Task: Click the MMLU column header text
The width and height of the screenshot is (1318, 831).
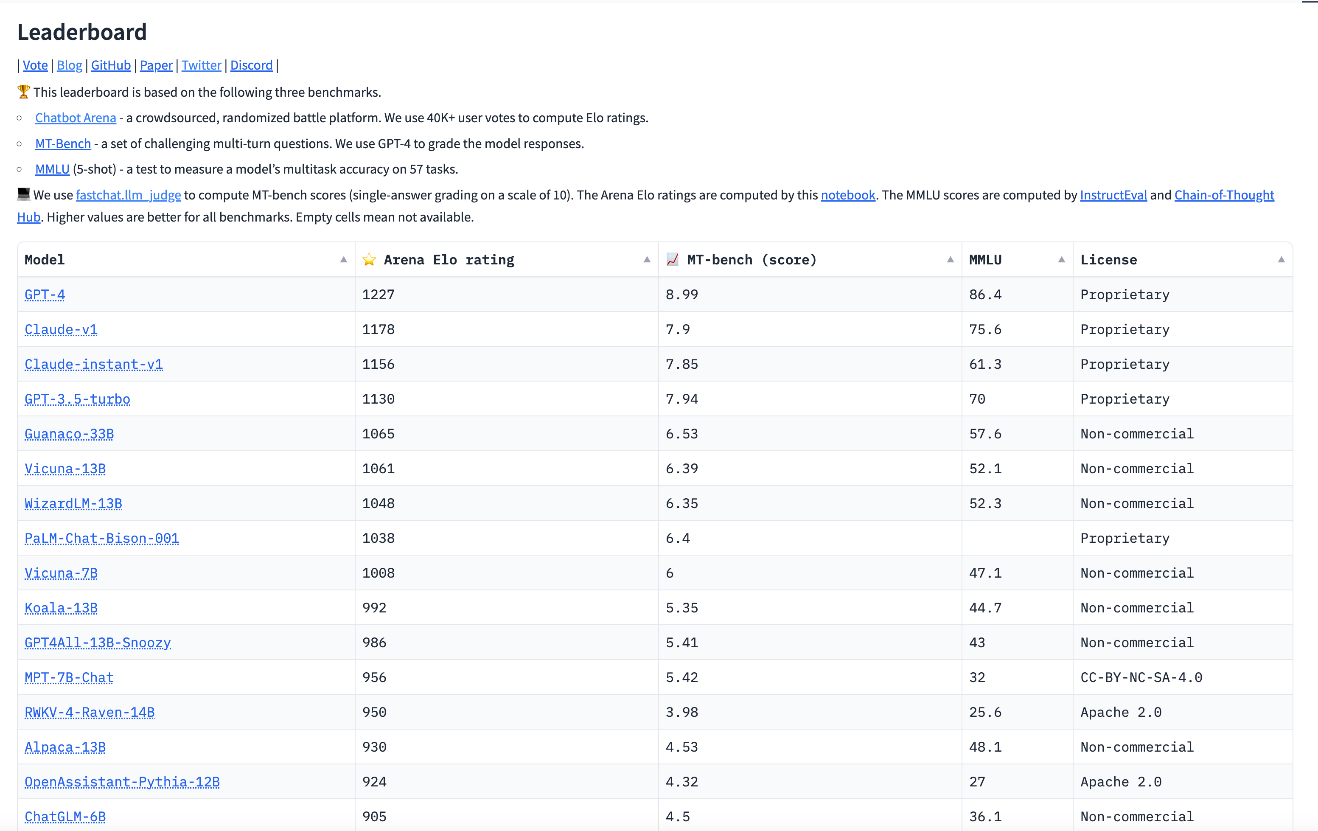Action: click(985, 259)
